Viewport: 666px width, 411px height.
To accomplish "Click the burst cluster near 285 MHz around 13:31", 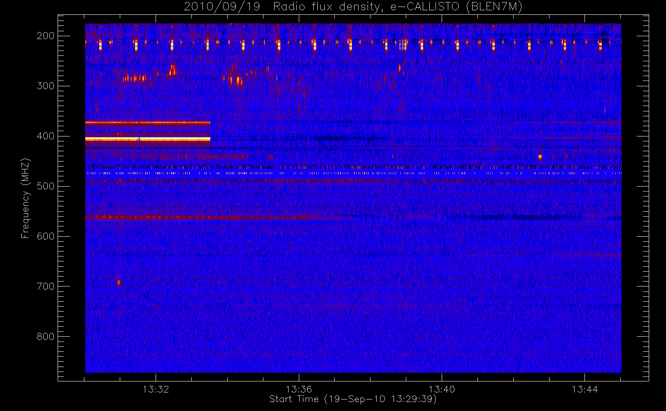I will click(x=134, y=78).
